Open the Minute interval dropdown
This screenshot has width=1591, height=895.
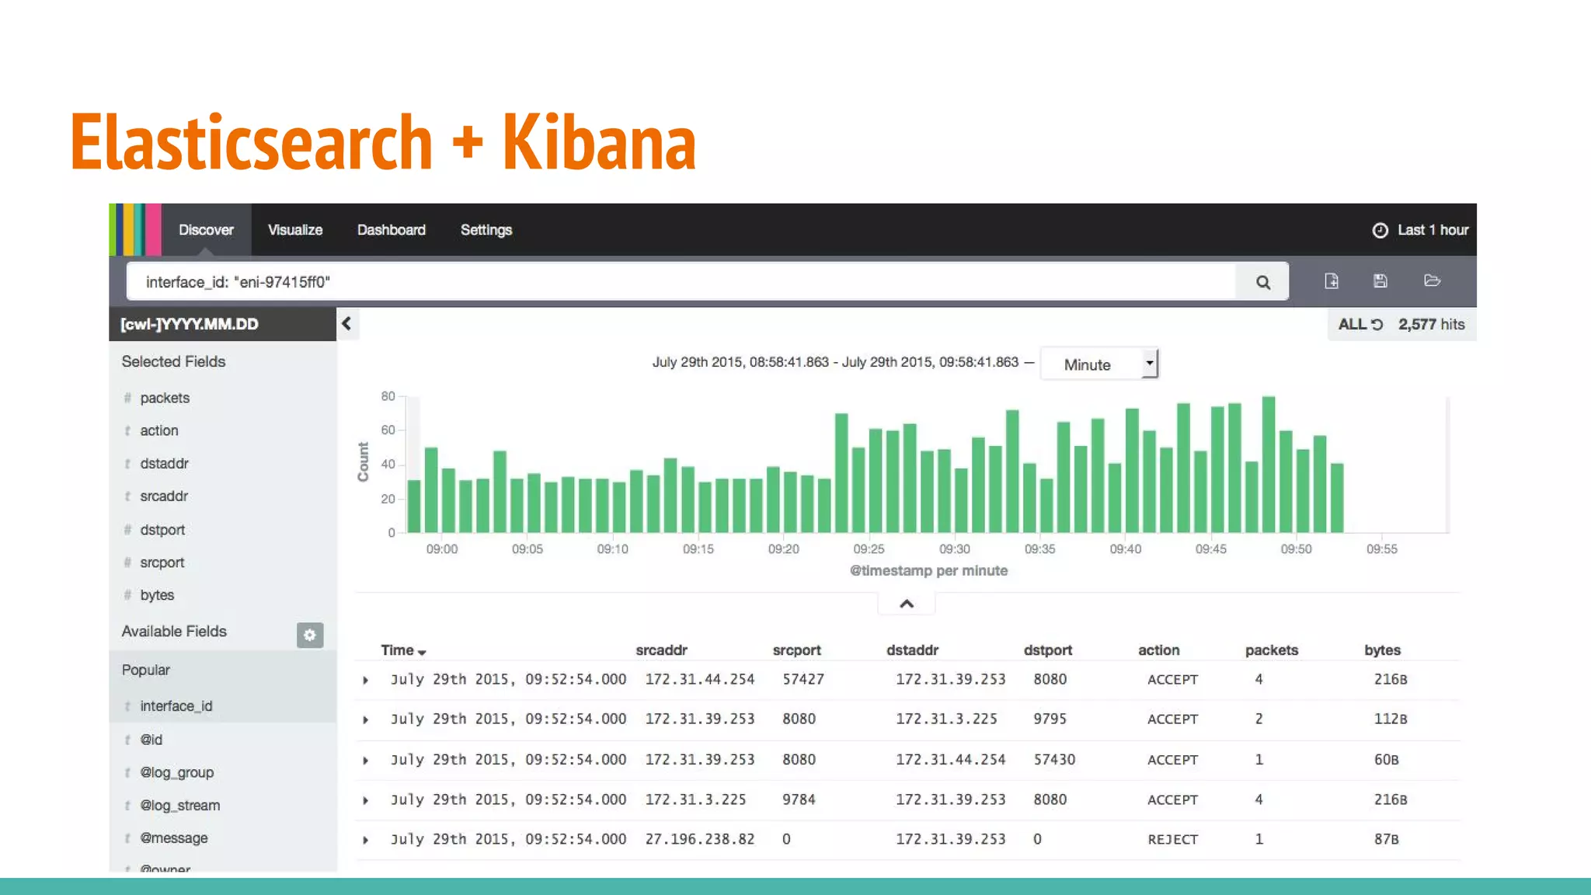(x=1099, y=364)
